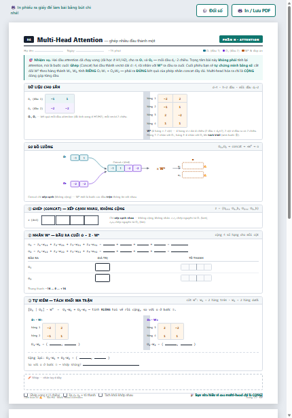Click the o₂ giá trị answer box
The image size is (292, 418).
(x=103, y=278)
